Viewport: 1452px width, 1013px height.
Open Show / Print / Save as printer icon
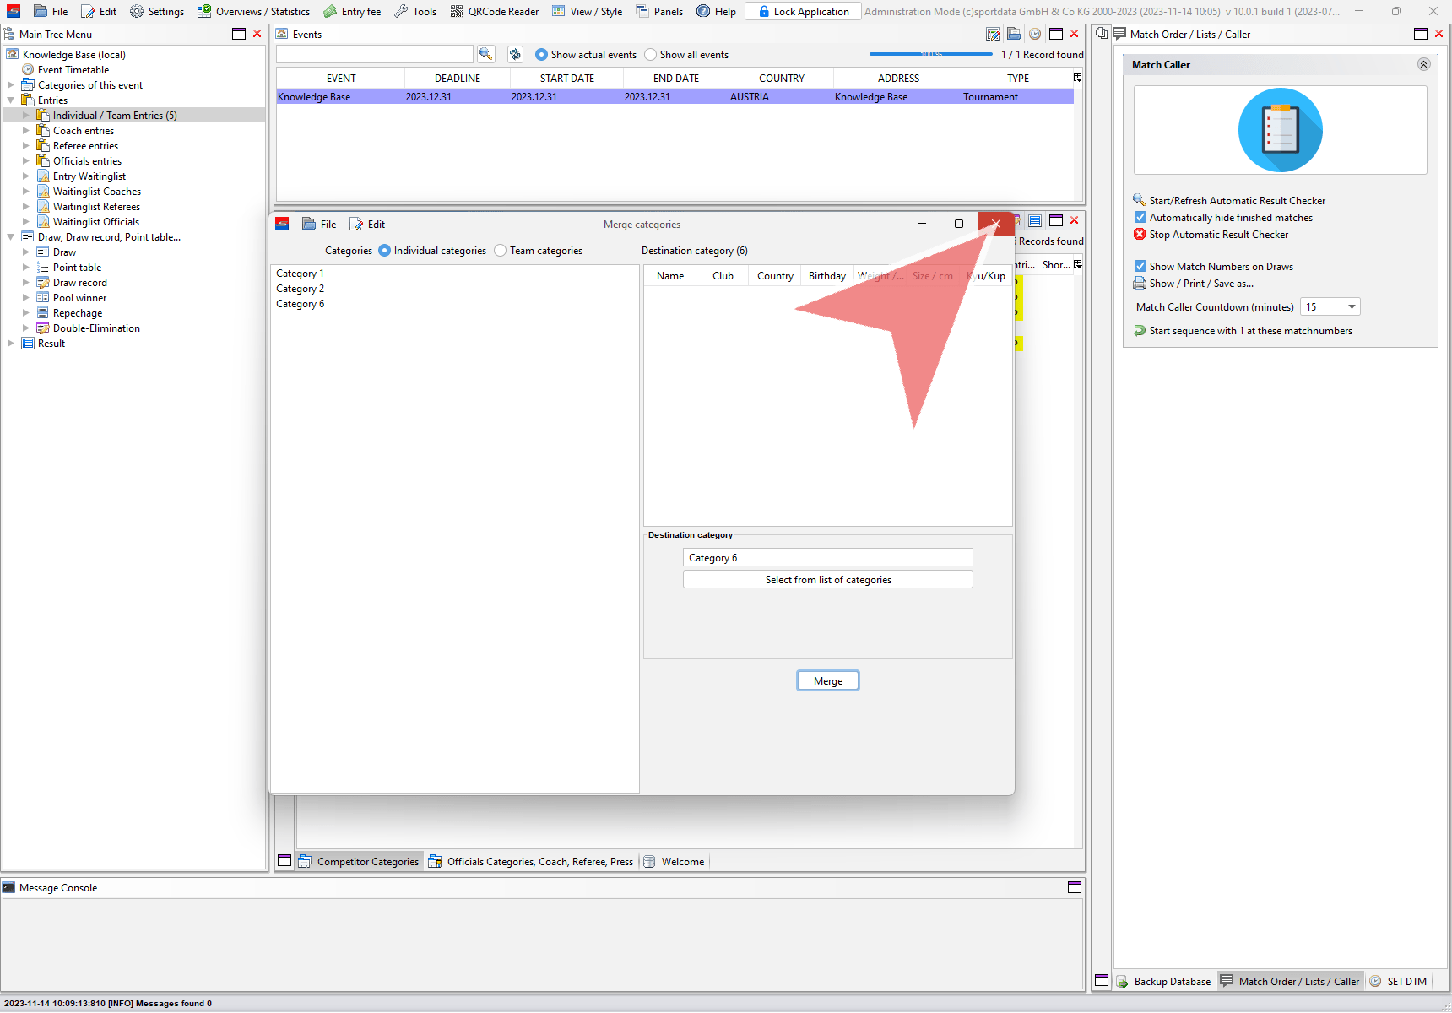coord(1140,284)
